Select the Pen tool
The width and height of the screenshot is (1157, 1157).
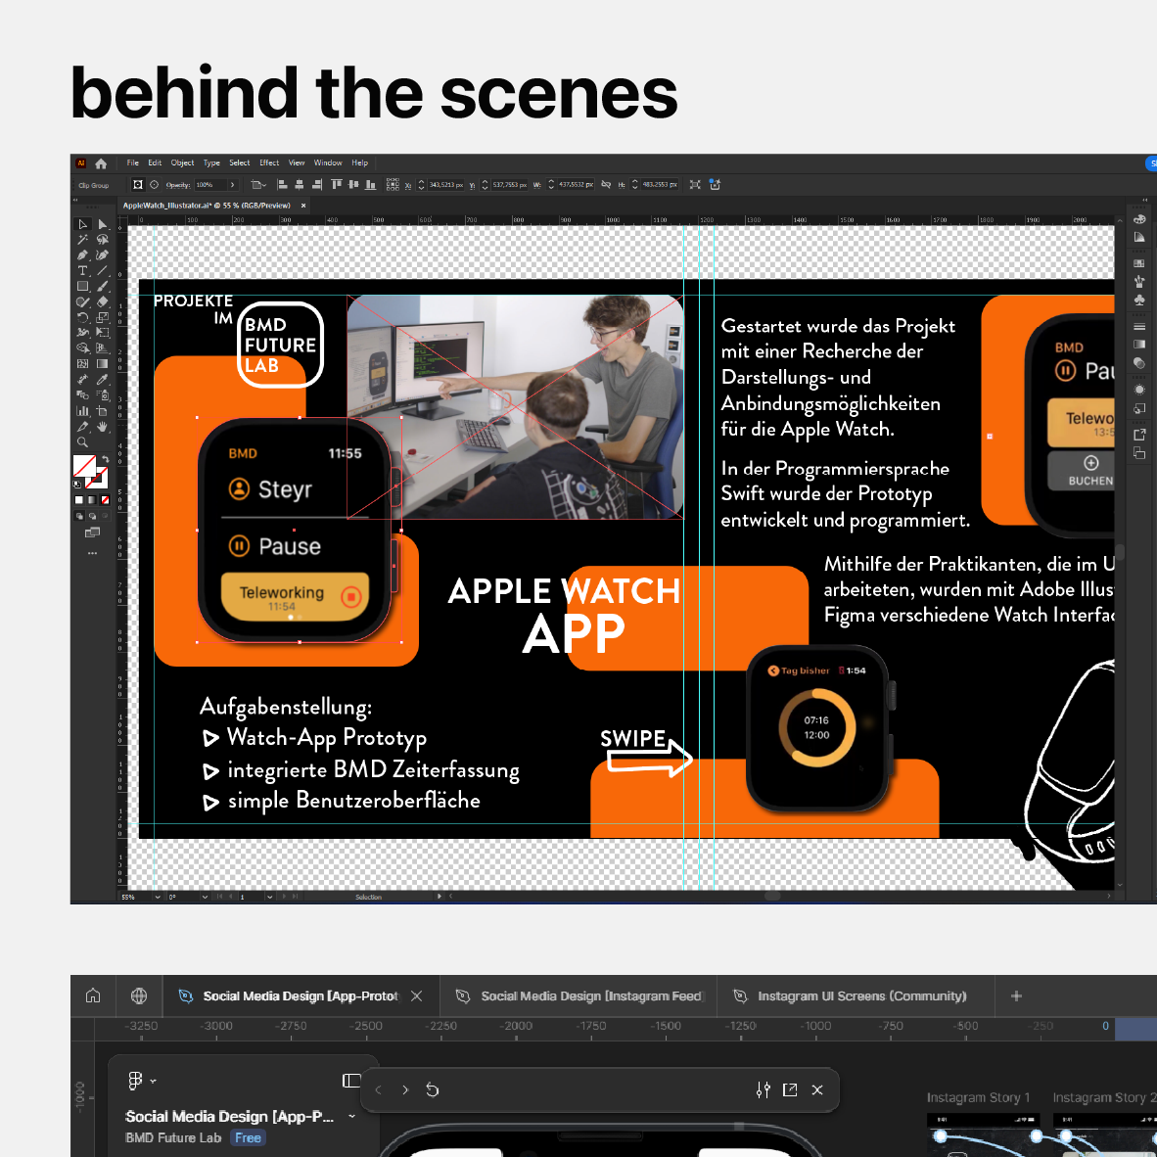82,255
